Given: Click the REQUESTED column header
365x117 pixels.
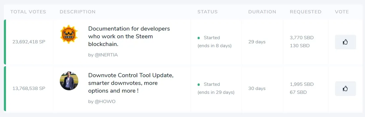Looking at the screenshot, I should tap(306, 12).
